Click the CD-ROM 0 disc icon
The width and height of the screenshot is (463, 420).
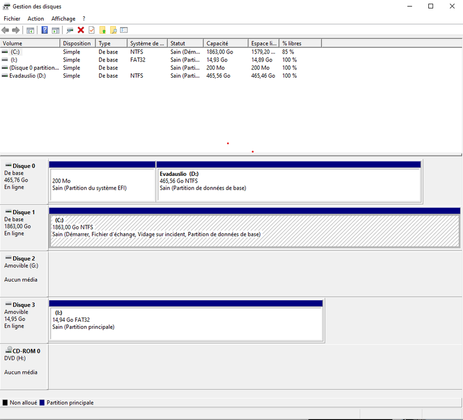[x=9, y=350]
